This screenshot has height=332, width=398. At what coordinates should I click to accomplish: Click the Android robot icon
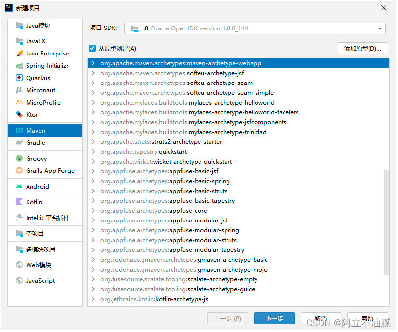point(19,187)
